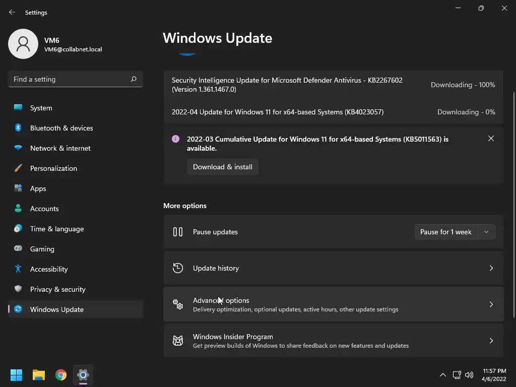Open the Apps category
516x387 pixels.
(76, 188)
